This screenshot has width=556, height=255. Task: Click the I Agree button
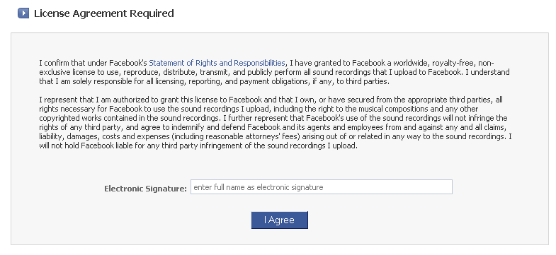tap(280, 220)
